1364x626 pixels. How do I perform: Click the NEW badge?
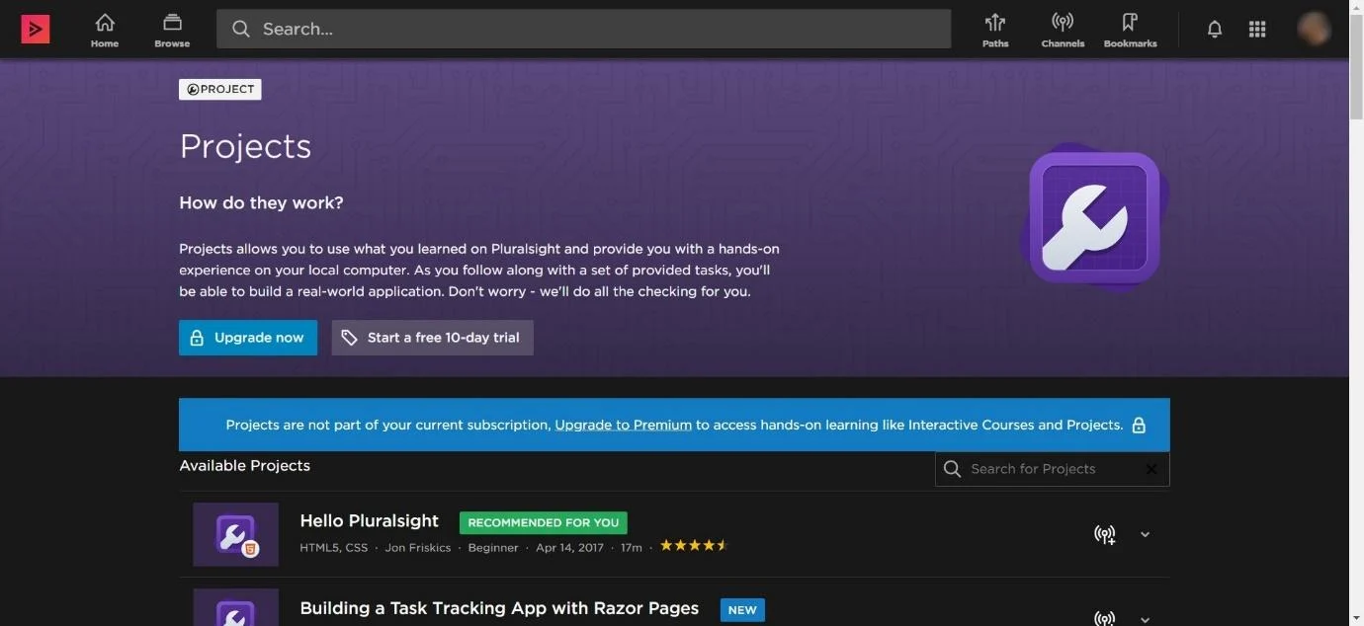click(742, 610)
